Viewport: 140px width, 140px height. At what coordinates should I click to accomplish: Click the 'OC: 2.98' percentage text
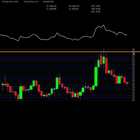(96, 6)
